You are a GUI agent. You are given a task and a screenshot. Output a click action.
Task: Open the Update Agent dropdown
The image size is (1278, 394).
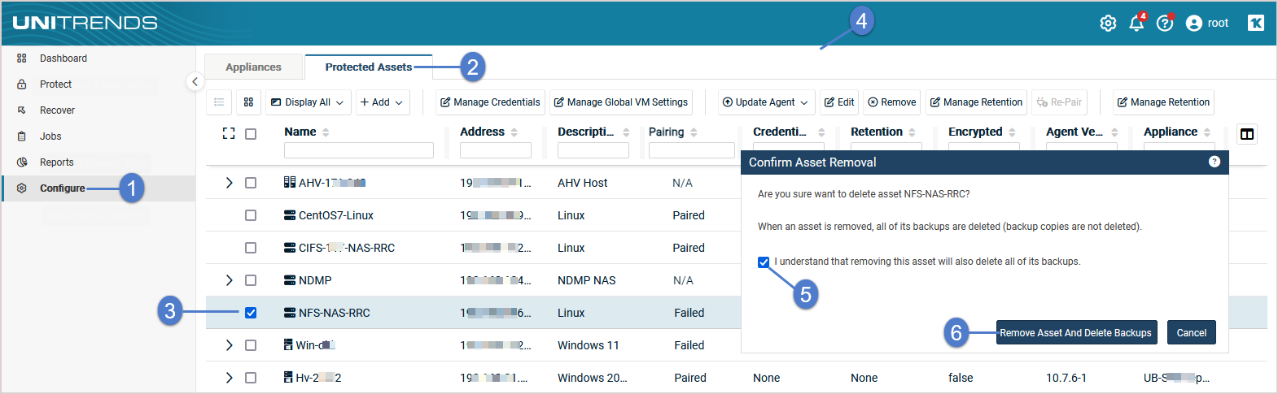click(x=766, y=102)
